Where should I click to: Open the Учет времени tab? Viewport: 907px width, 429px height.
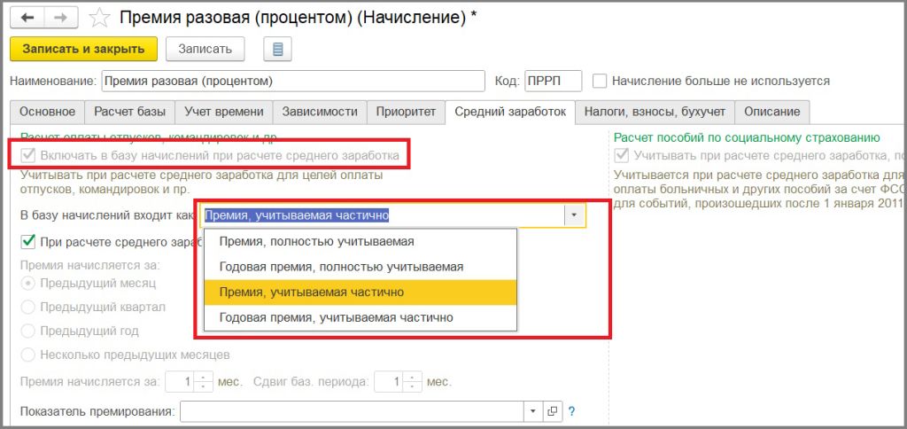224,112
